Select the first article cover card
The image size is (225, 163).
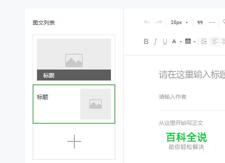74,60
